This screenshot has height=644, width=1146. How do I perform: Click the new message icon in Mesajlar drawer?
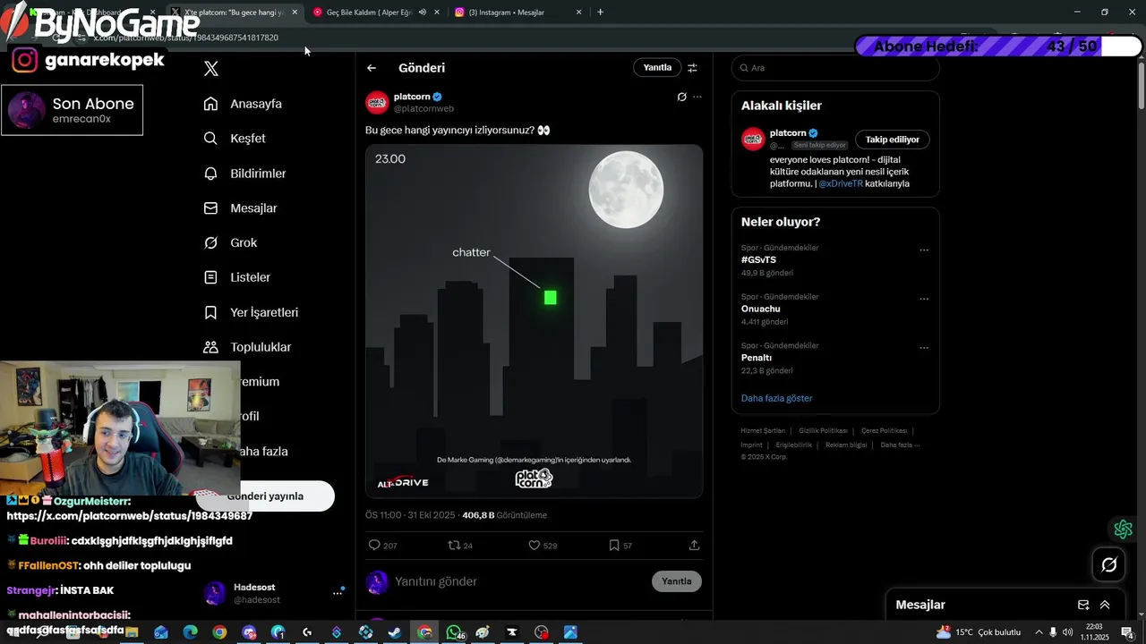[1083, 605]
